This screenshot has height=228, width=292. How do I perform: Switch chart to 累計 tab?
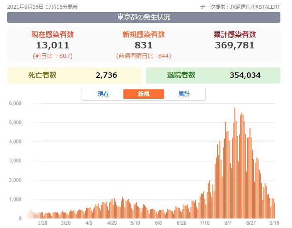(184, 94)
